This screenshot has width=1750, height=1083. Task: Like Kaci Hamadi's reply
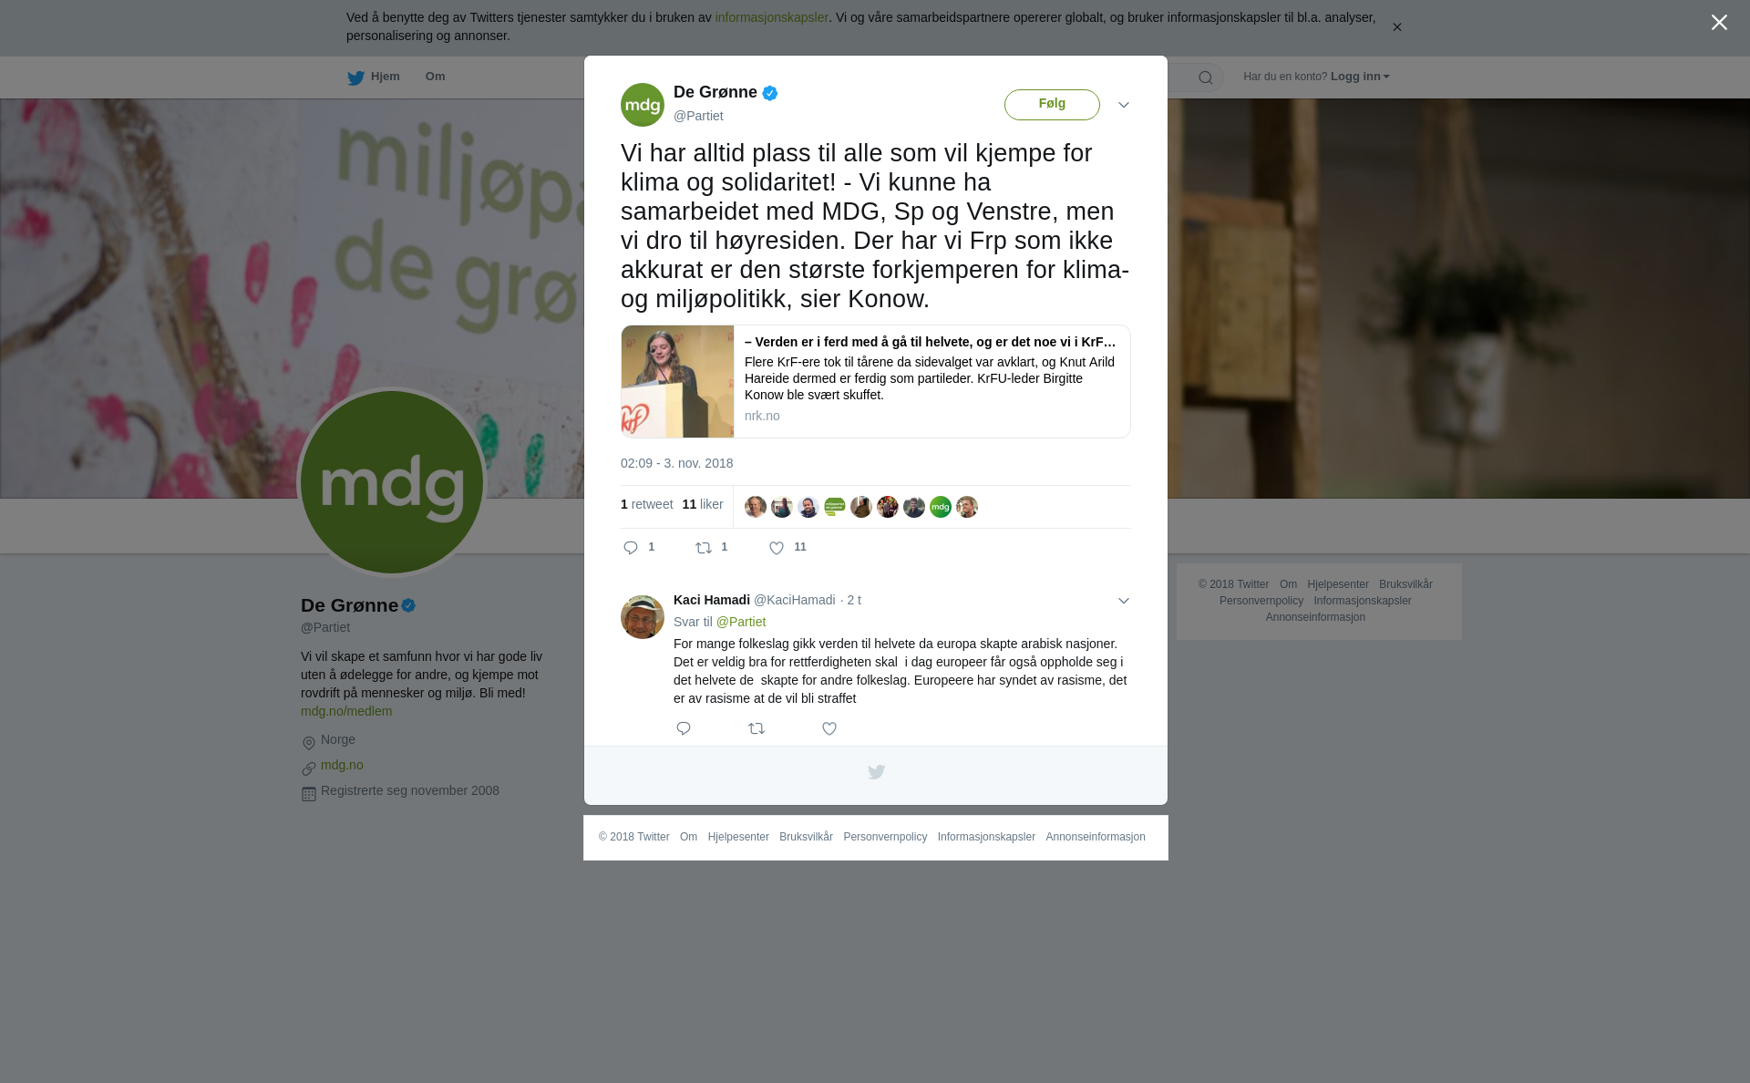coord(829,728)
